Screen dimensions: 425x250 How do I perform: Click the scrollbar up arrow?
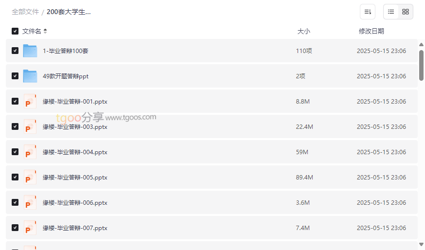point(421,45)
